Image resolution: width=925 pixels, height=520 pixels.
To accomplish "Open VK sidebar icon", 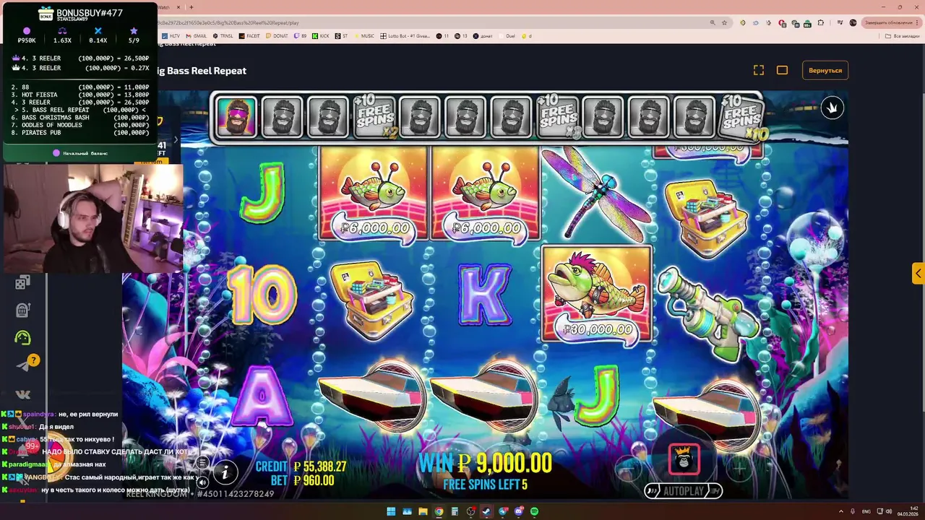I will point(23,394).
